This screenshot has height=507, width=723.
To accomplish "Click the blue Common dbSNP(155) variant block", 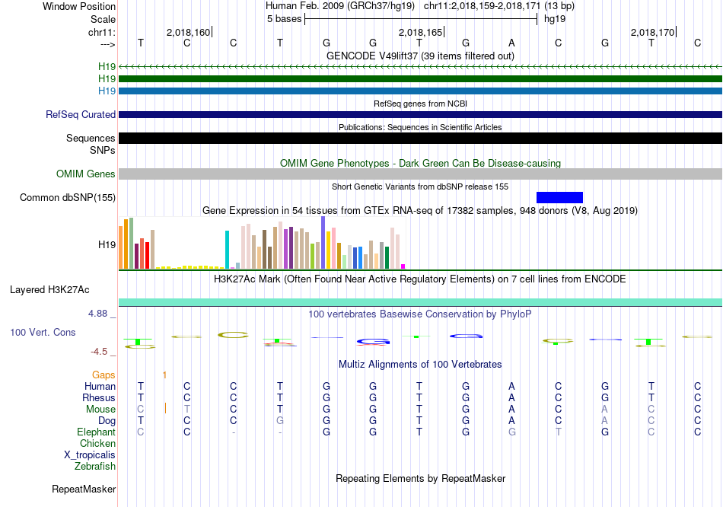I will [559, 197].
